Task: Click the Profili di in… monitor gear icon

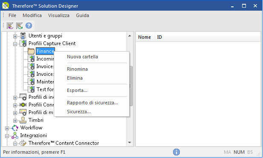Action: click(23, 97)
